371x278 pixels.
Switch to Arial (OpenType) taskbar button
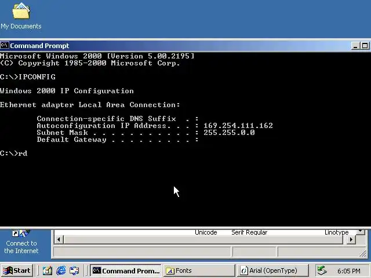[x=273, y=270]
